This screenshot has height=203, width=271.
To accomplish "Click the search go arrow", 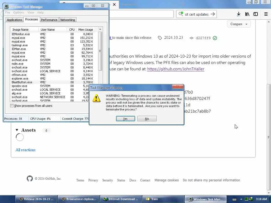I will (213, 14).
